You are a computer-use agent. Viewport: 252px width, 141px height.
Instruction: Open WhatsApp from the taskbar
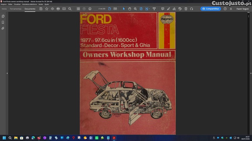pyautogui.click(x=96, y=138)
